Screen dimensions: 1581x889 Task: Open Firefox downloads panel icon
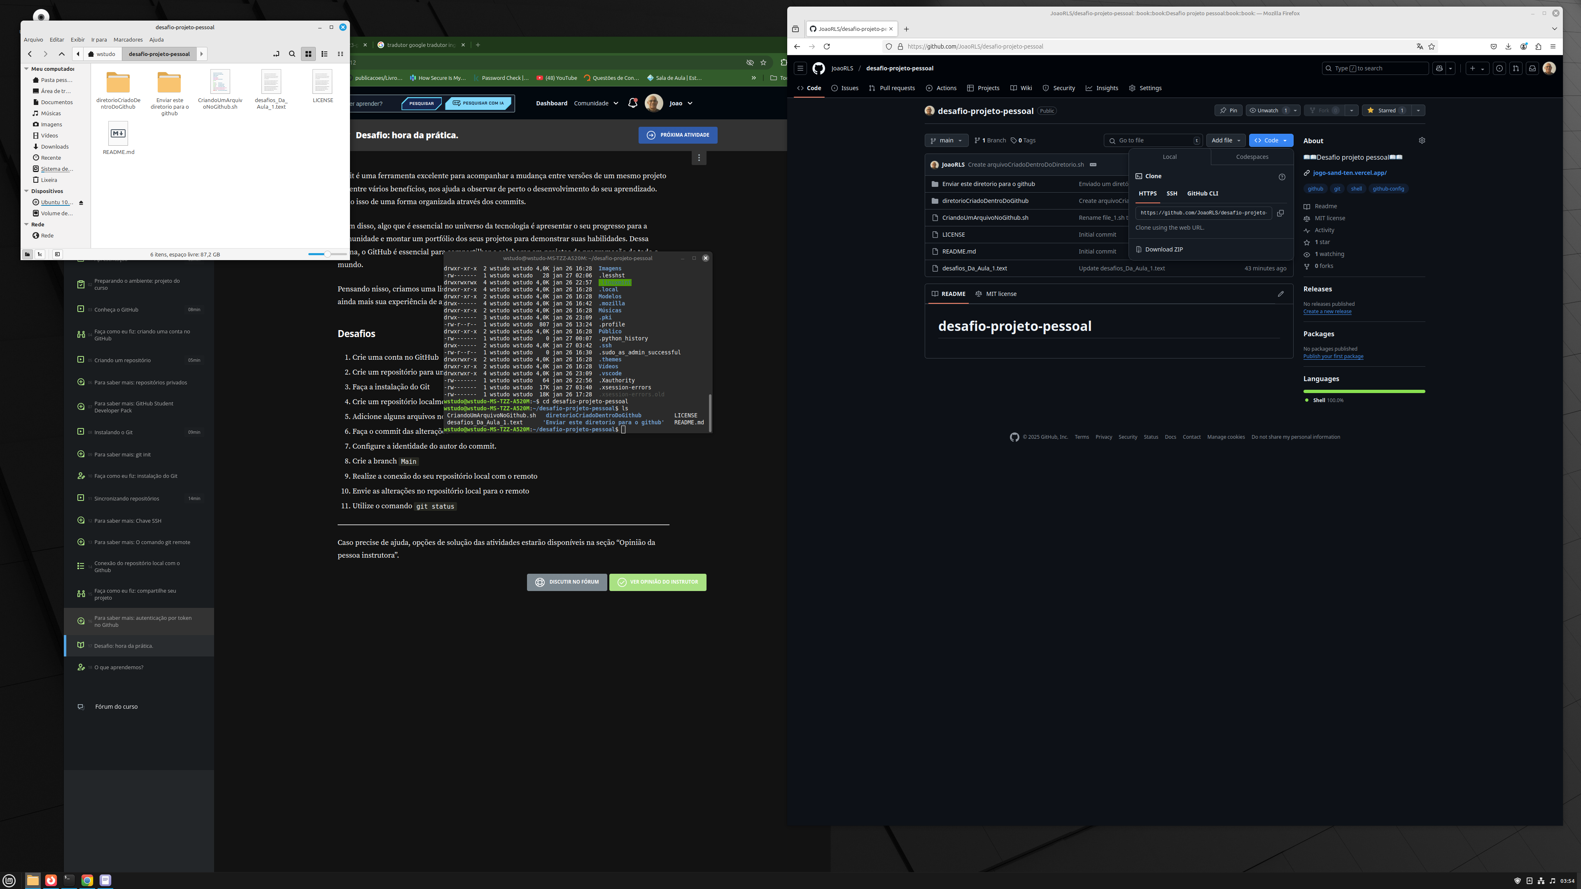pos(1508,47)
